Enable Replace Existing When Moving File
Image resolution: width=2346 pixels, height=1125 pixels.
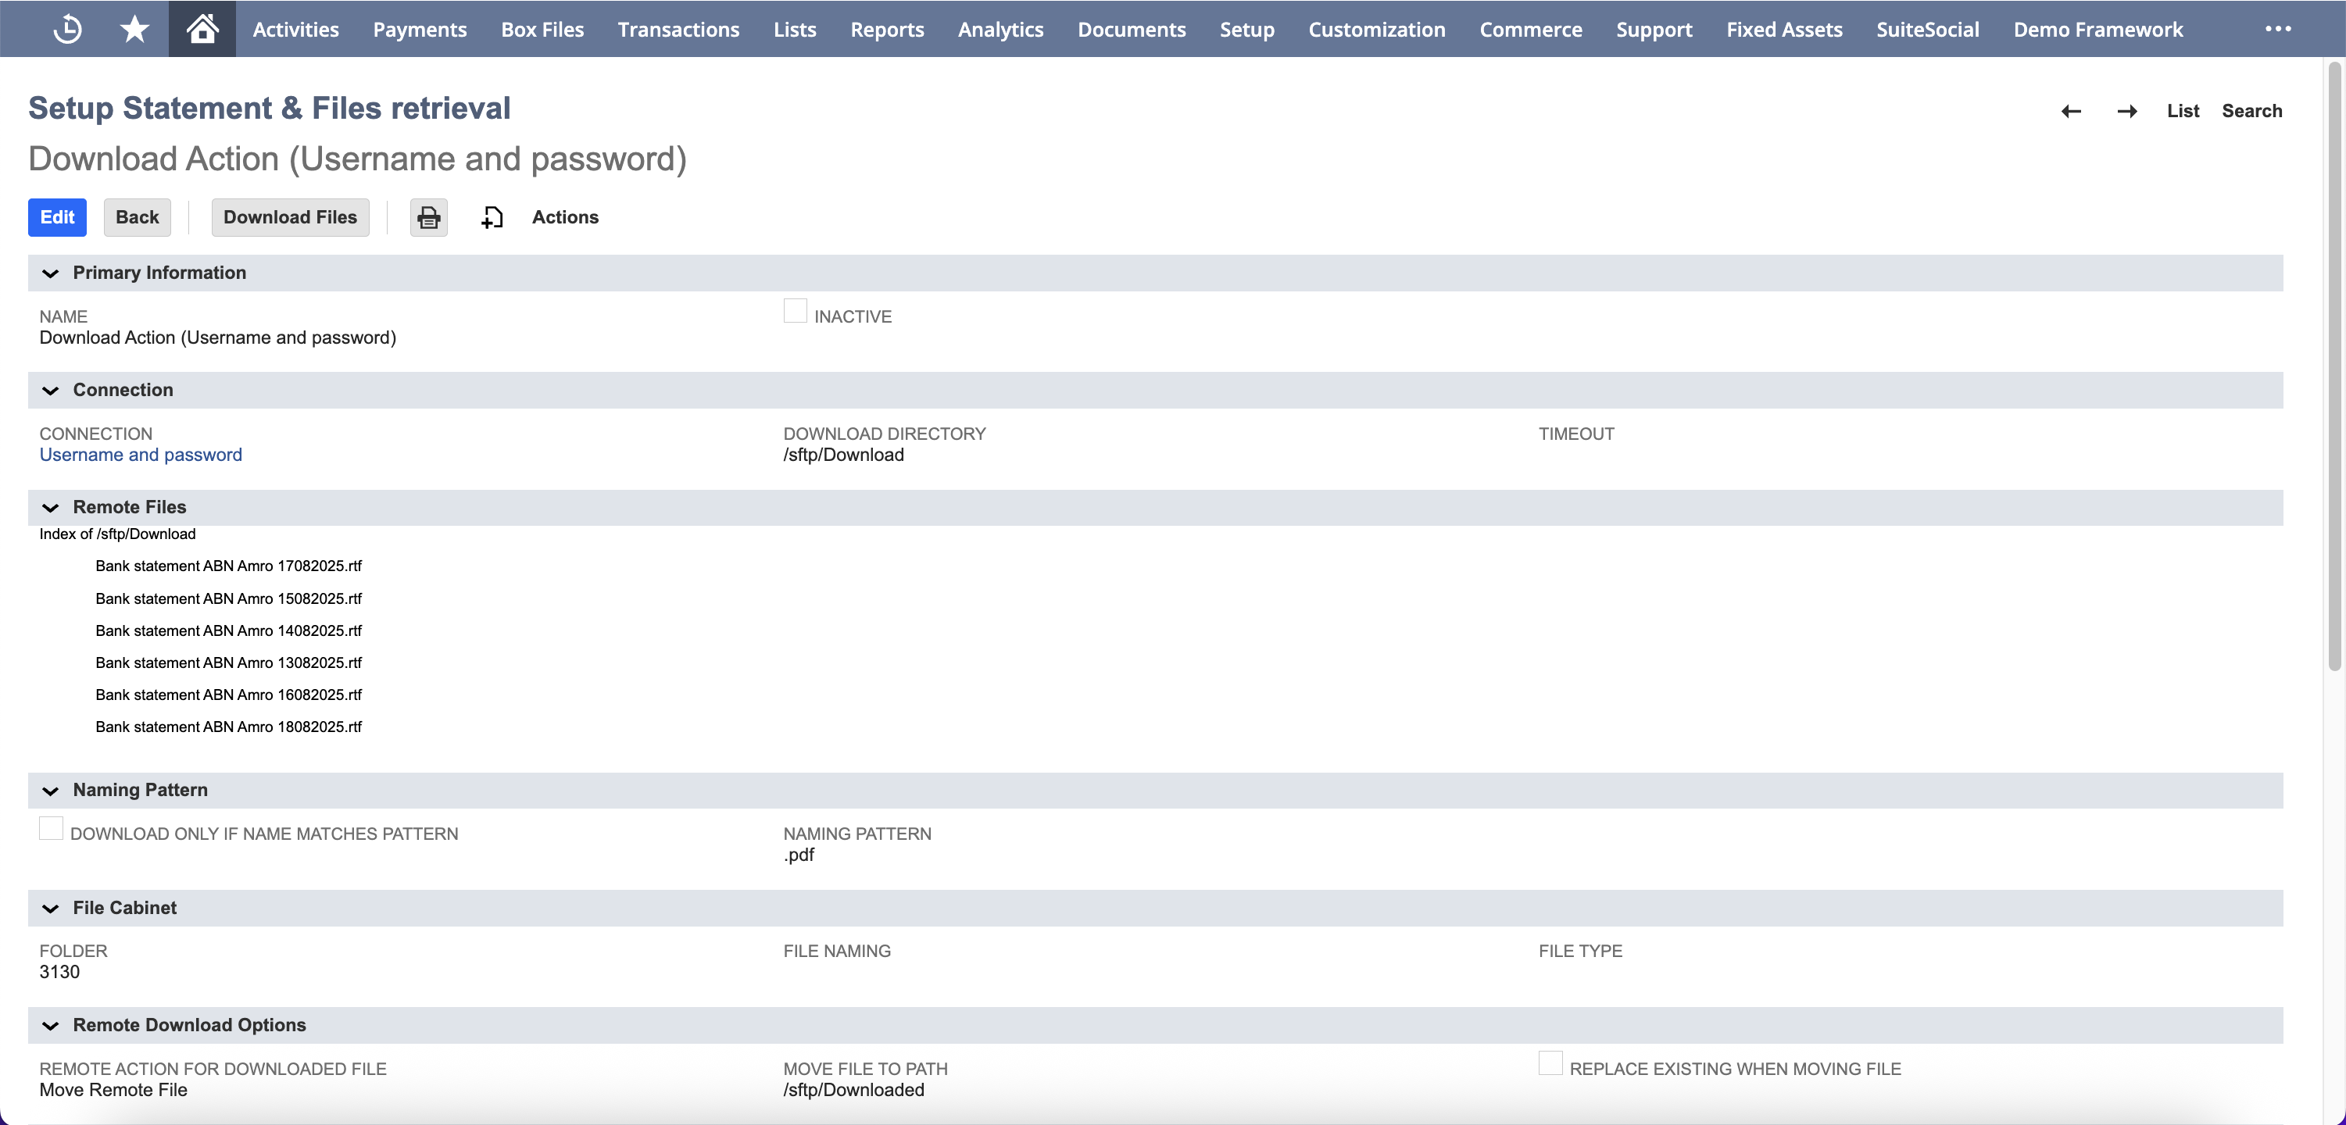pyautogui.click(x=1550, y=1063)
